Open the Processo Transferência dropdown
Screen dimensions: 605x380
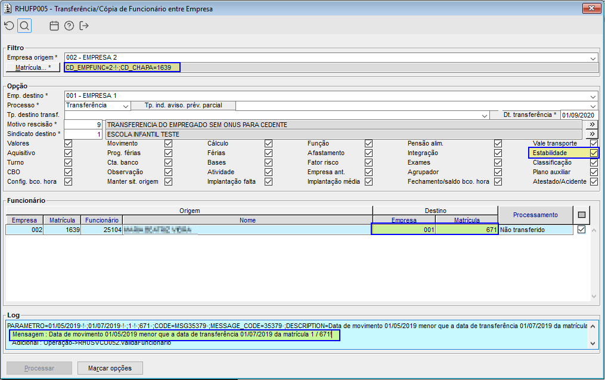125,106
